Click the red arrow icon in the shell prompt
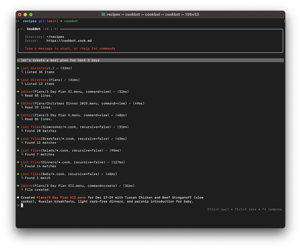 (18, 21)
